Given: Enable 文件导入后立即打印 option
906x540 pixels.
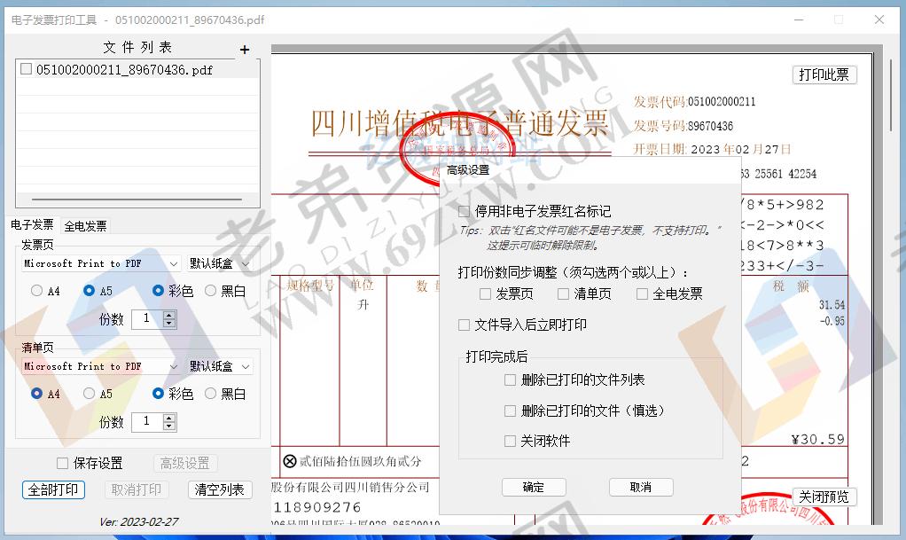Looking at the screenshot, I should click(x=463, y=325).
